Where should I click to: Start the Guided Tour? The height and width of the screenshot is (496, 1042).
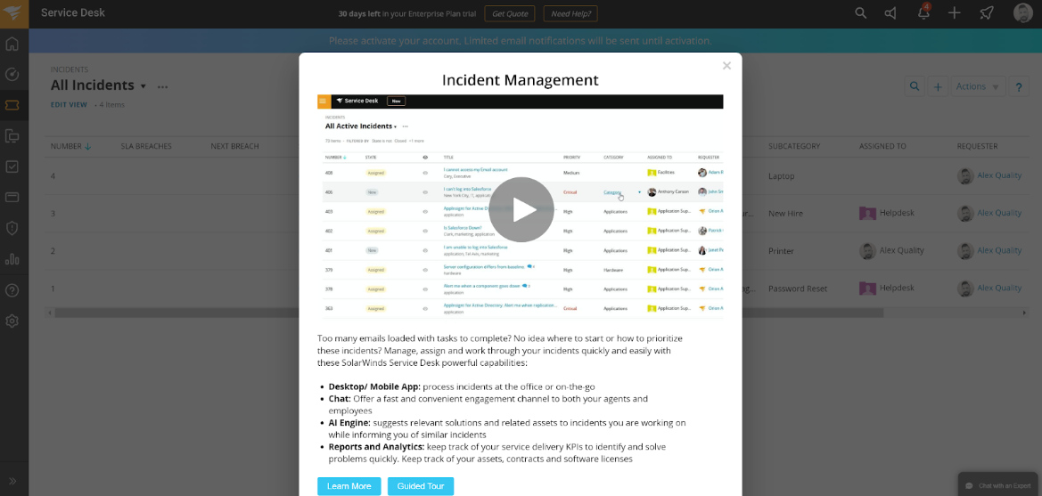[420, 486]
